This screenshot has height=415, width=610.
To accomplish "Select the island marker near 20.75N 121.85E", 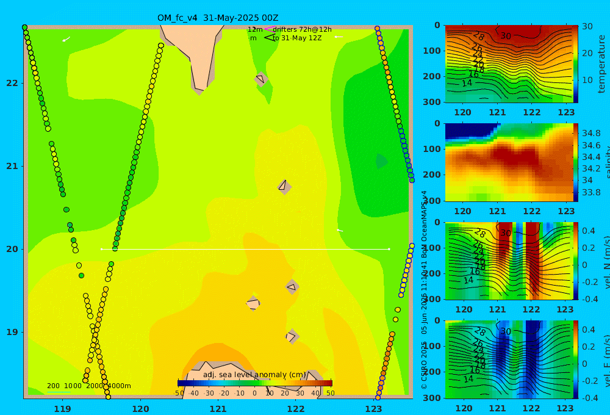I will [284, 187].
